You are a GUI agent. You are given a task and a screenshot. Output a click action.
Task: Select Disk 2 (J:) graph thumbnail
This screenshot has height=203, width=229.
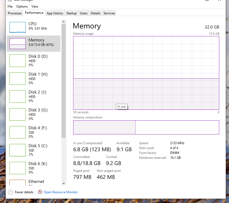coord(18,96)
